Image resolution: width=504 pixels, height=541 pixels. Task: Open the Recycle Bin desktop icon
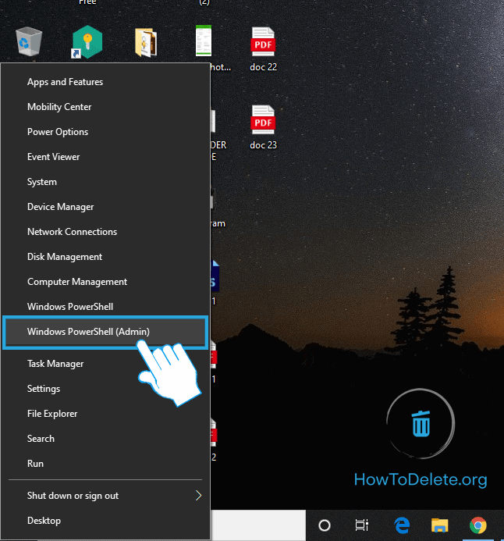(x=29, y=41)
